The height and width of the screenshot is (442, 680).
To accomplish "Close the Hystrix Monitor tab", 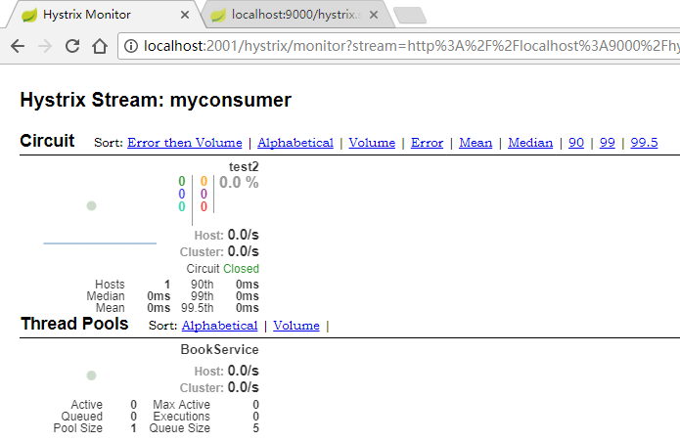I will click(185, 15).
